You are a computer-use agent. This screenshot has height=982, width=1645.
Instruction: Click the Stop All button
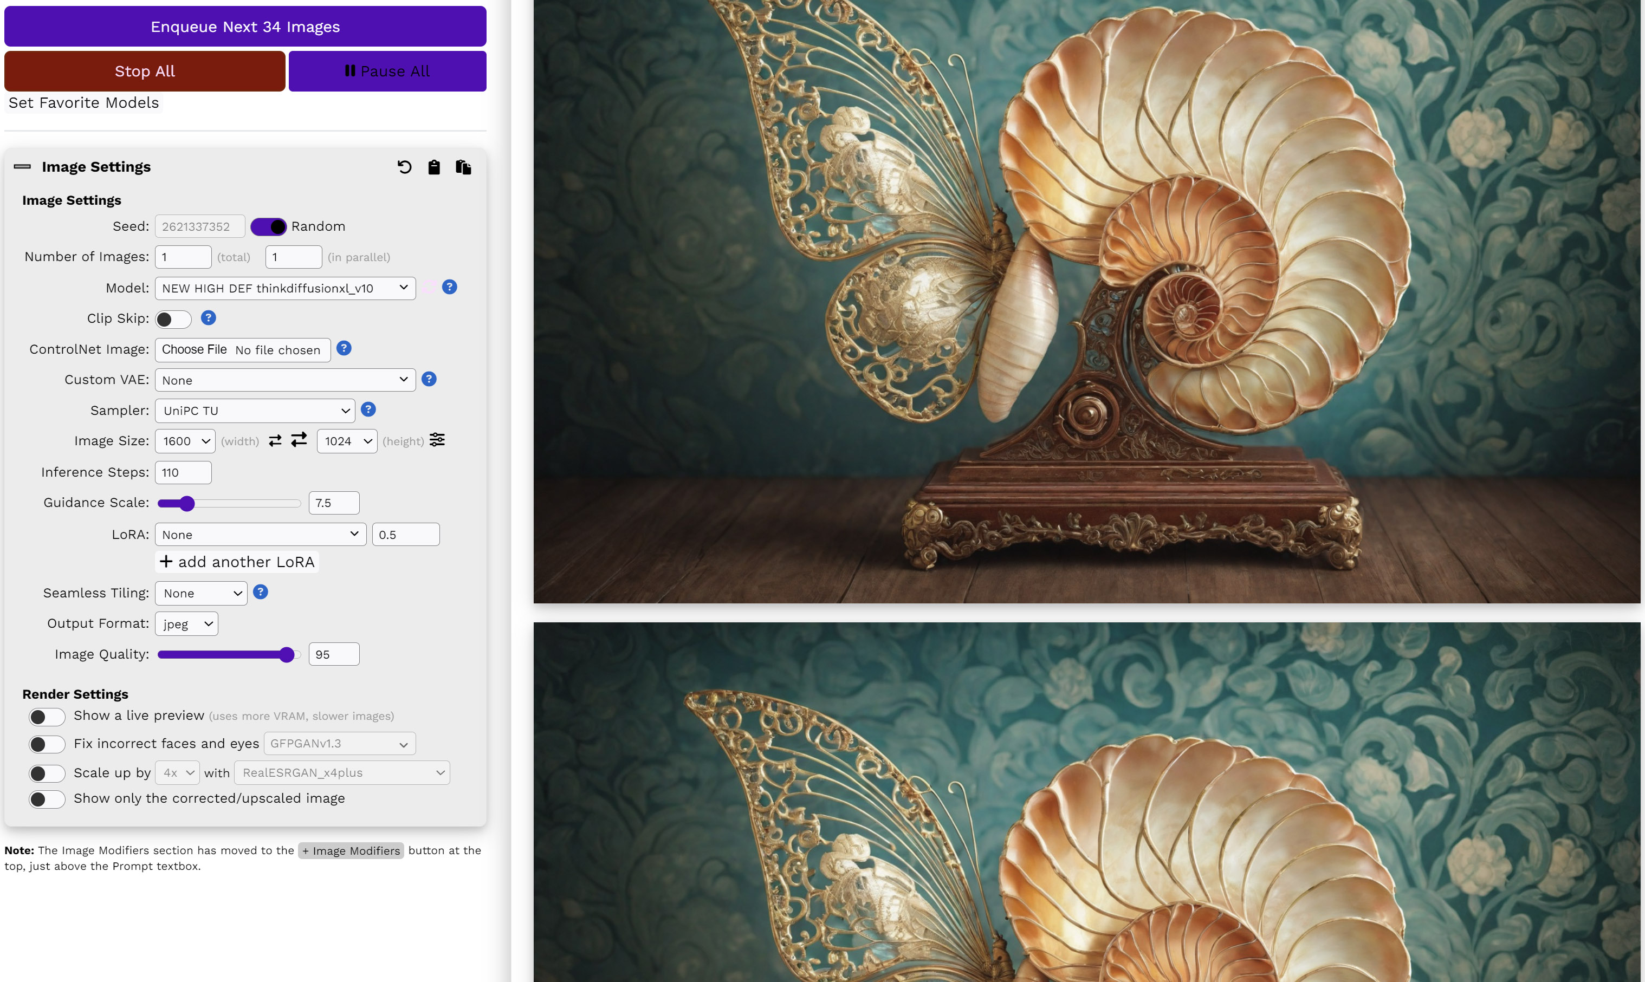pos(144,71)
